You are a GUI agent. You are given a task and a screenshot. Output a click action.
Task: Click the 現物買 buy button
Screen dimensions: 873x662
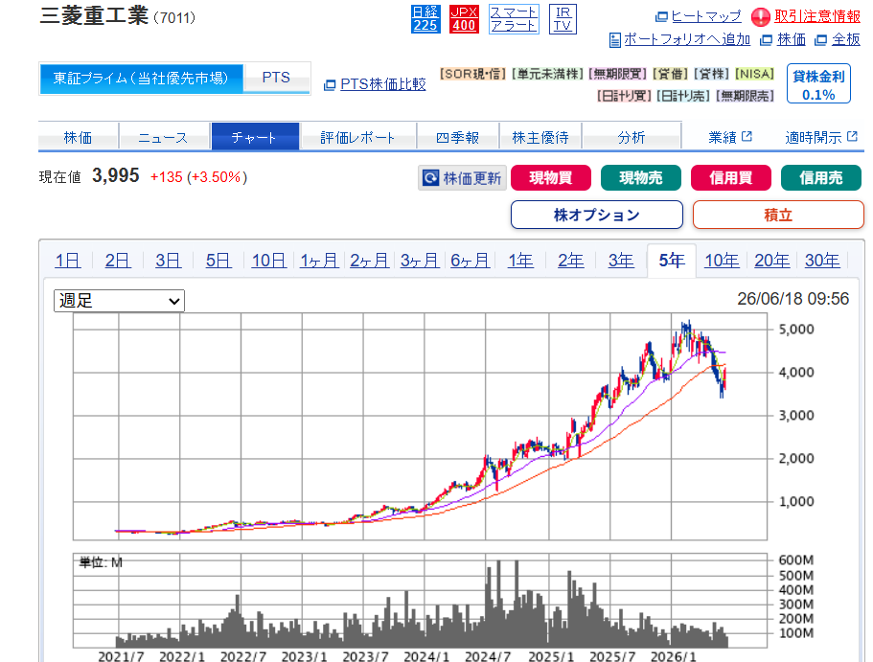[x=551, y=177]
